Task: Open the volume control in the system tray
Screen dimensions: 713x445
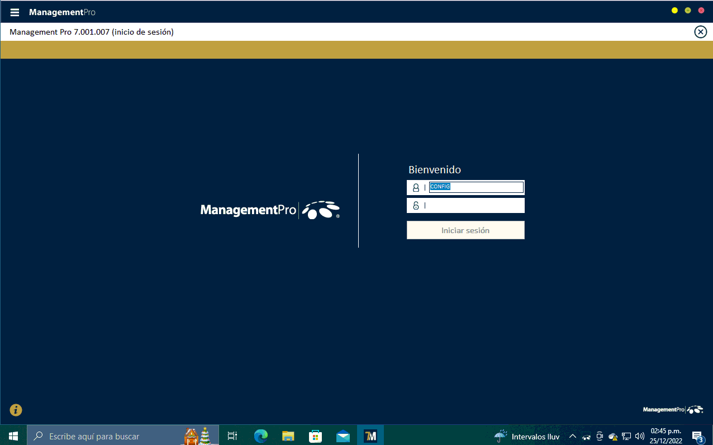Action: tap(640, 436)
